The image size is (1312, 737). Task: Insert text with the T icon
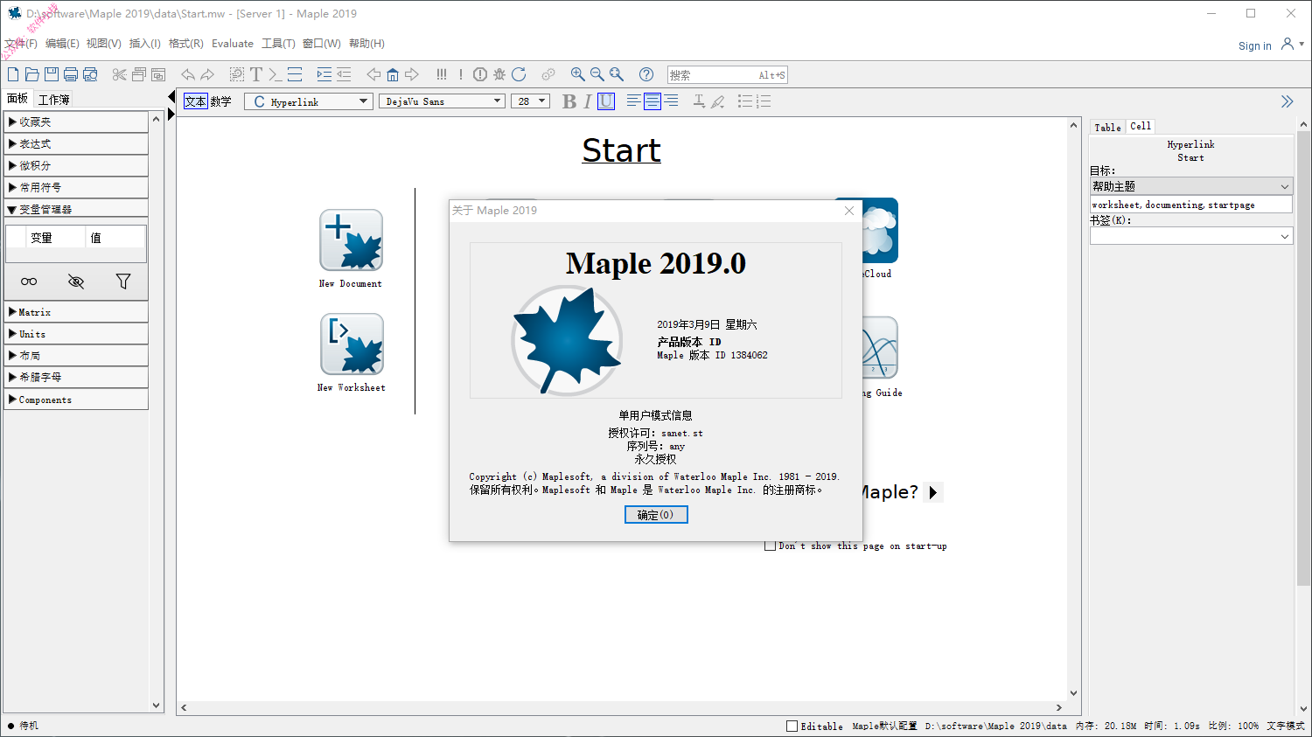tap(255, 74)
